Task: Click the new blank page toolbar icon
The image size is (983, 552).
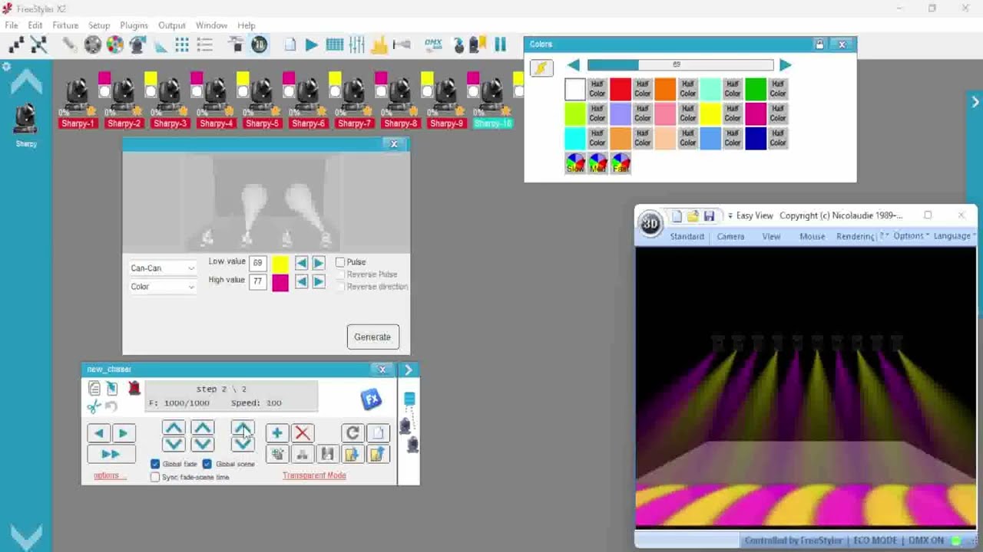Action: point(290,45)
